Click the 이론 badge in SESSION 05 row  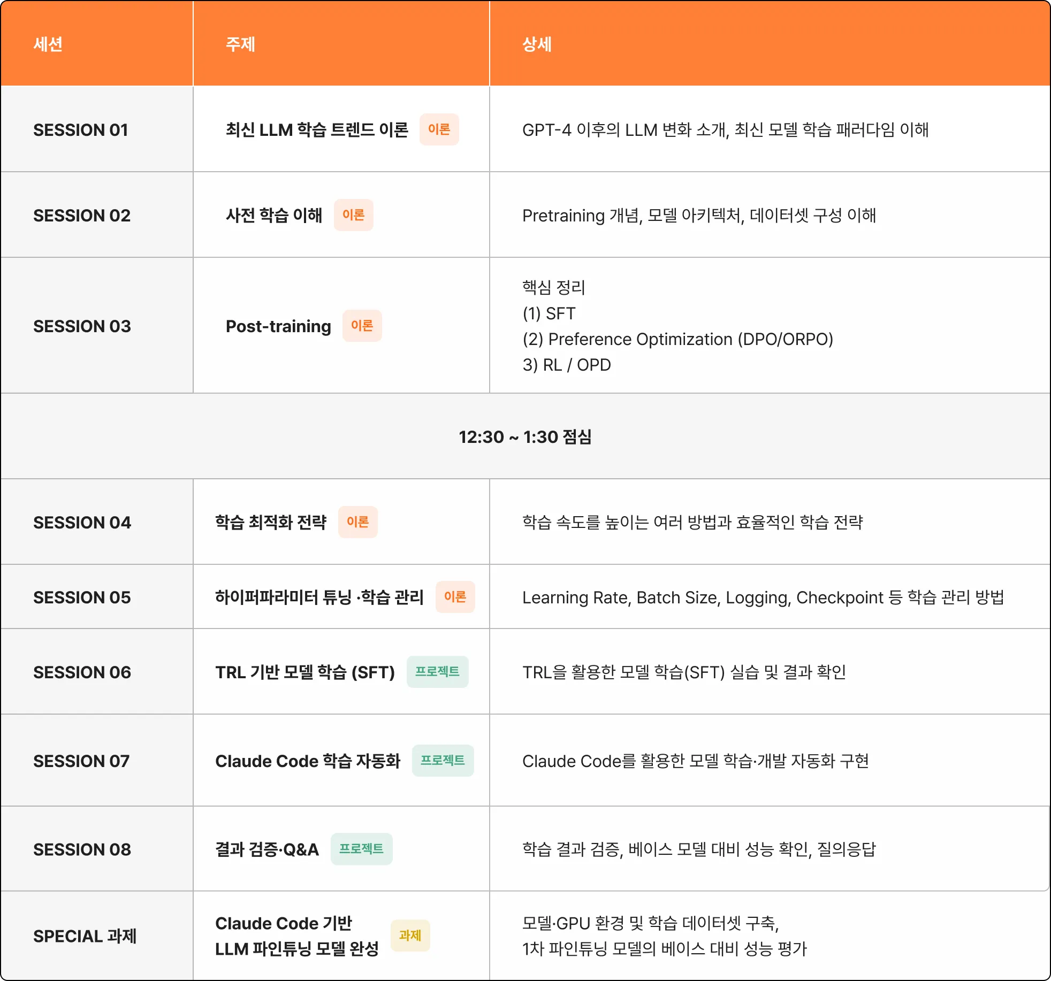(455, 597)
